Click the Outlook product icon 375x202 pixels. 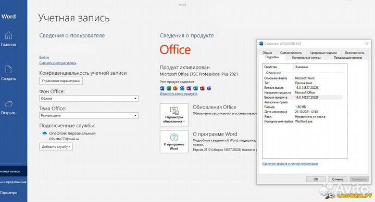pyautogui.click(x=182, y=88)
